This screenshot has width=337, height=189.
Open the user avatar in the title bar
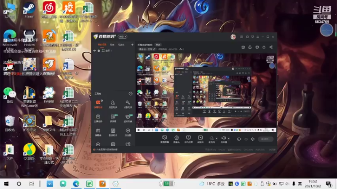click(x=233, y=37)
